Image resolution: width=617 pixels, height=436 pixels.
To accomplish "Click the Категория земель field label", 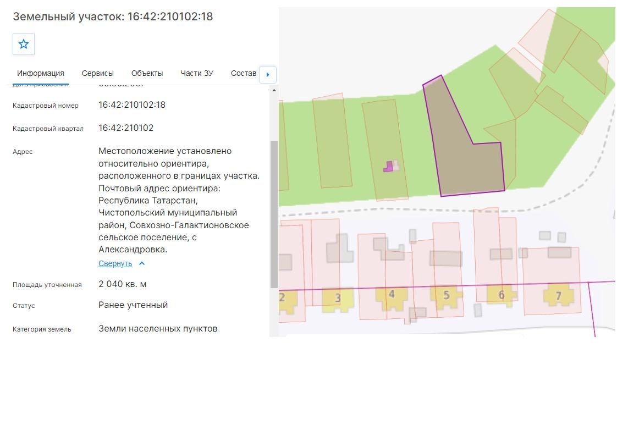I will [42, 329].
